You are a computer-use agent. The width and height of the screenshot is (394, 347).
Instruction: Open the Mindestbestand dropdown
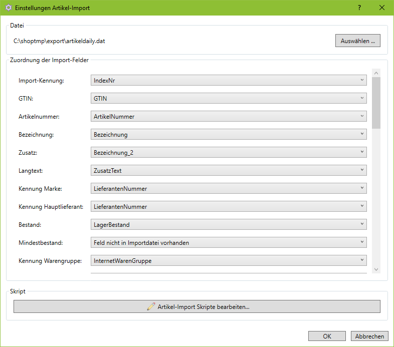coord(229,242)
